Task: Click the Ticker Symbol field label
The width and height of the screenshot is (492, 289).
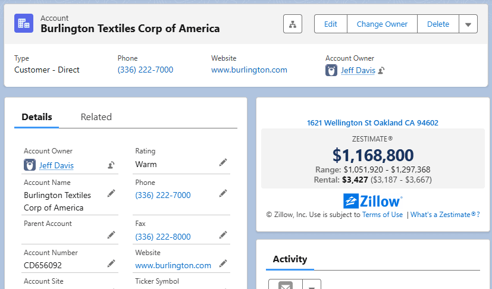Action: (x=157, y=281)
